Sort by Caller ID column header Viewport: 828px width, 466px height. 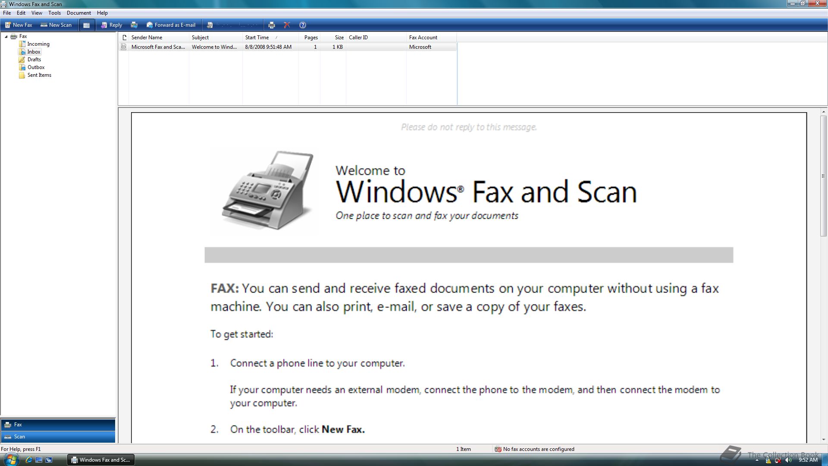pos(376,38)
